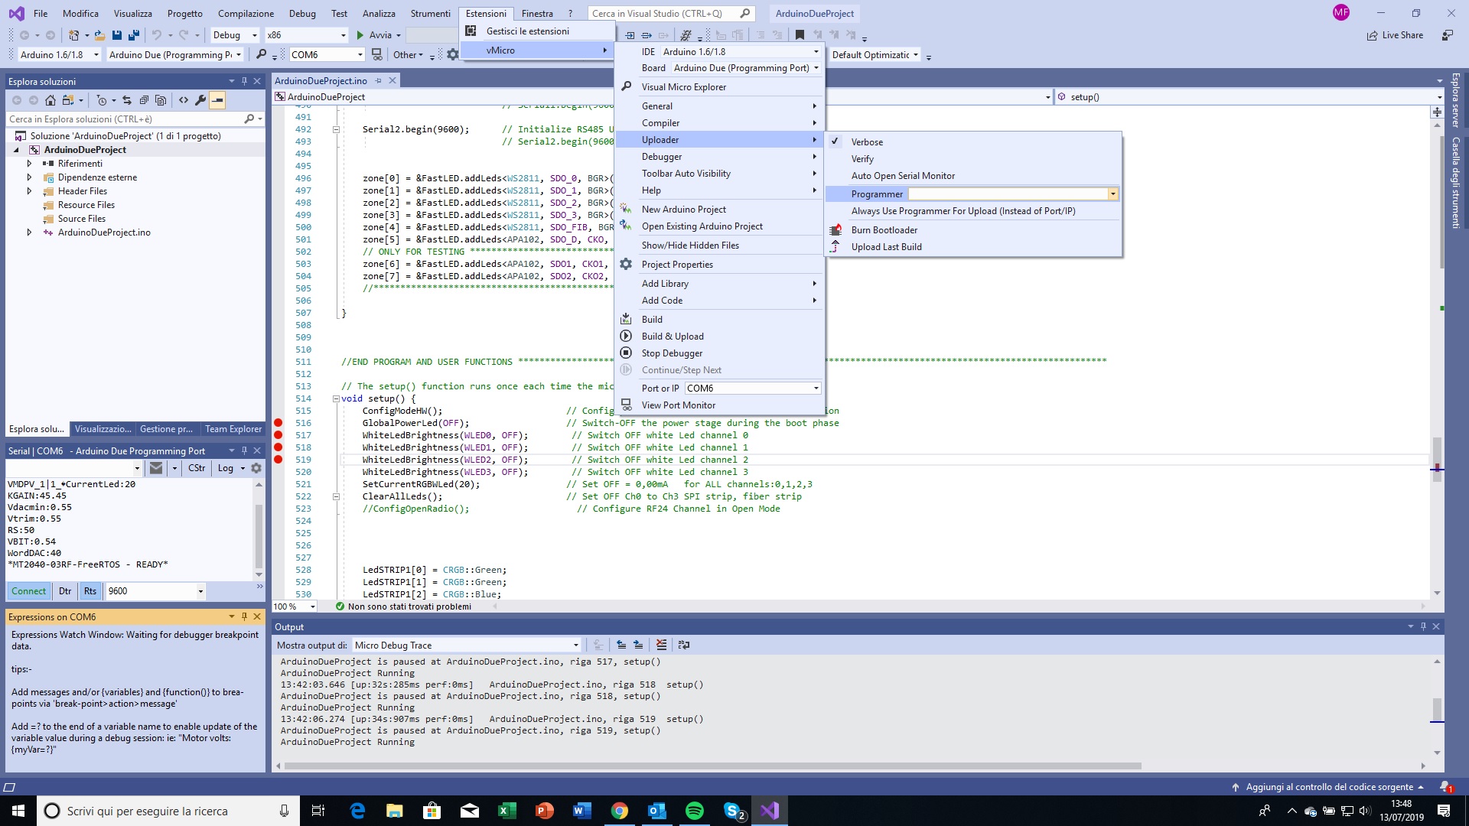Open Visual Micro Explorer magnifier in toolbar

(x=262, y=54)
